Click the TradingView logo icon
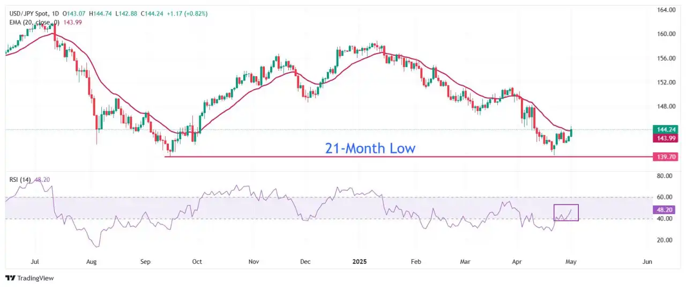 [x=10, y=278]
